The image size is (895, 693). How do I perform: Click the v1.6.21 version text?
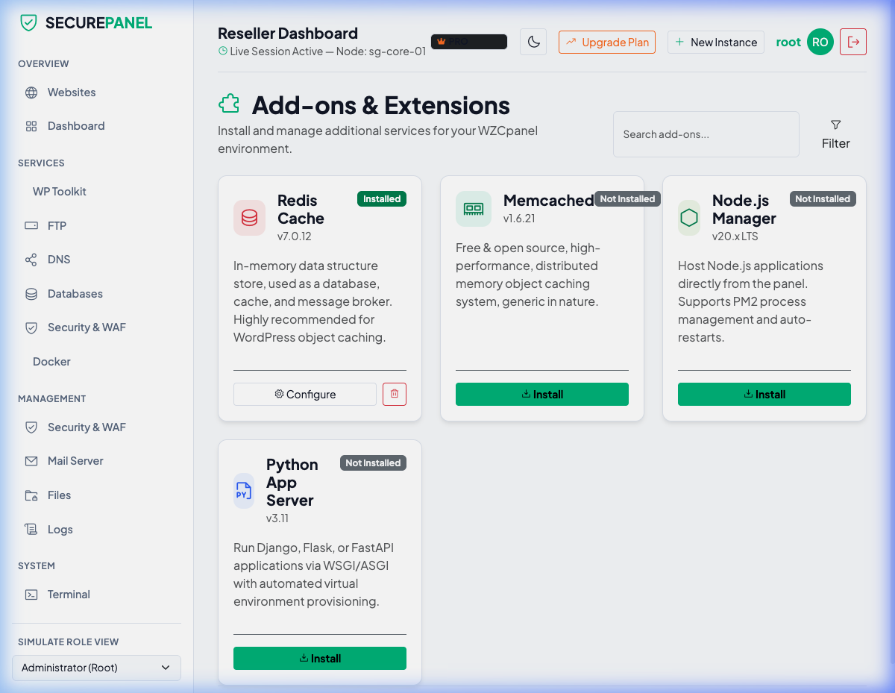pos(519,219)
